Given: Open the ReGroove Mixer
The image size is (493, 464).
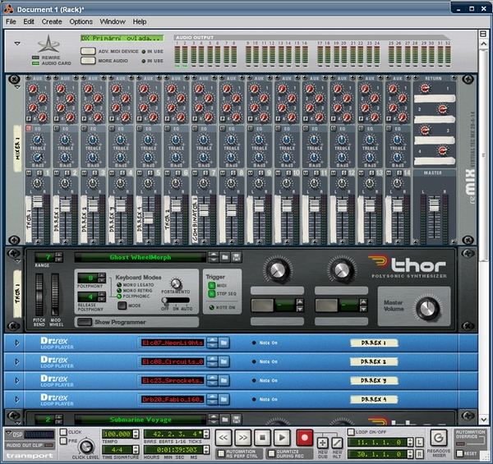Looking at the screenshot, I should tap(439, 438).
